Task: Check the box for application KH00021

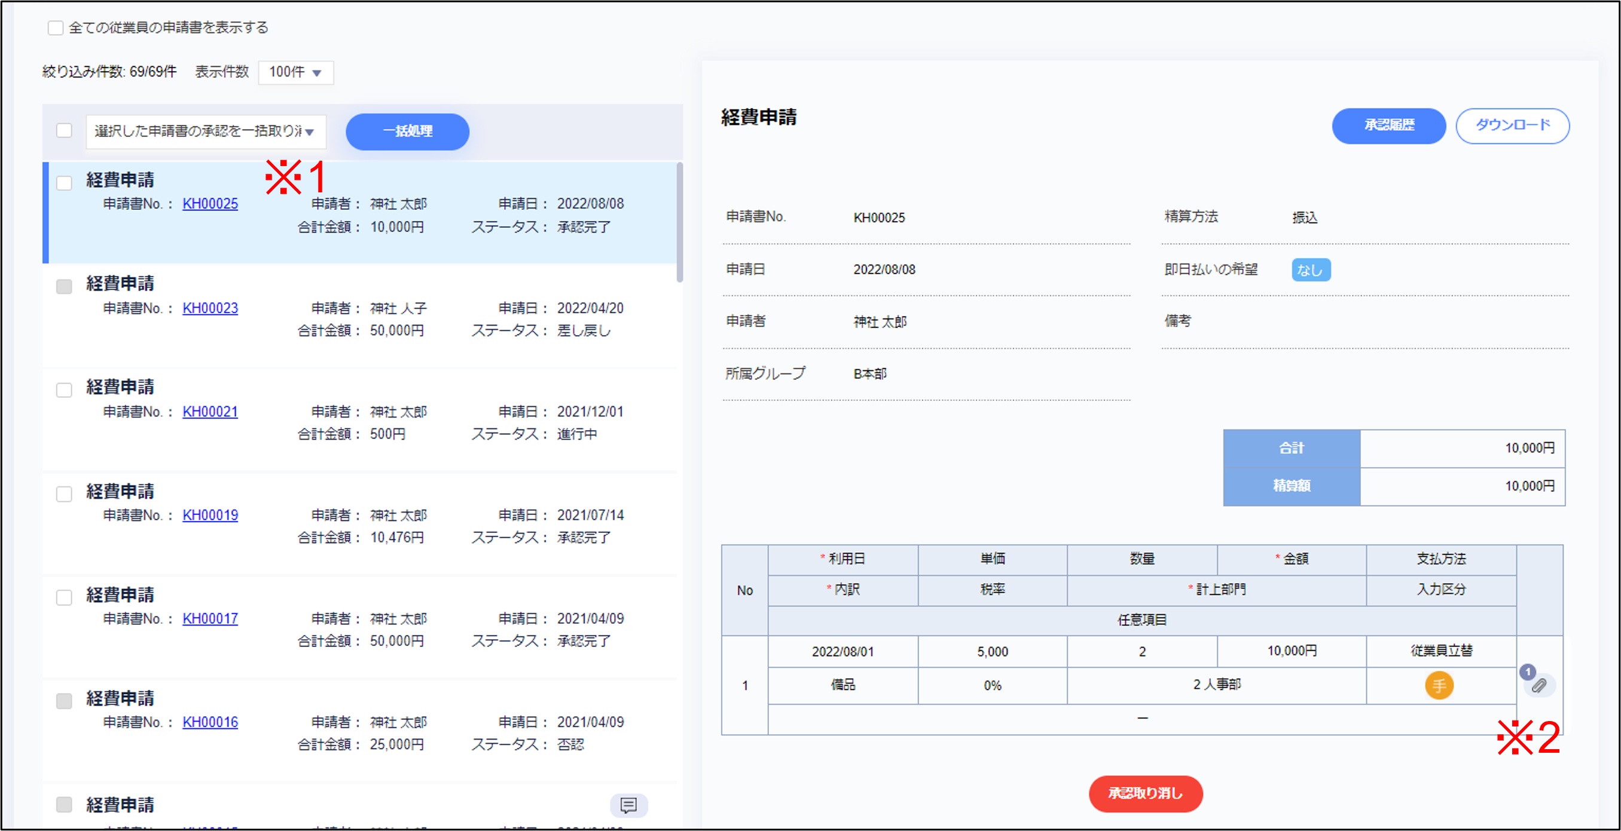Action: (x=64, y=390)
